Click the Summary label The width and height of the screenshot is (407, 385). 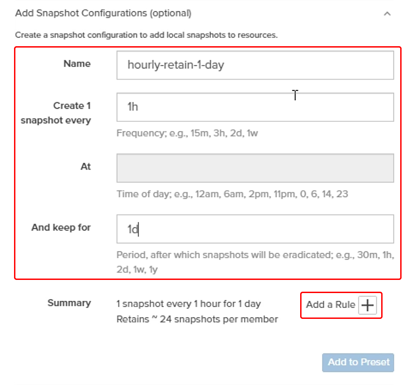[x=69, y=303]
